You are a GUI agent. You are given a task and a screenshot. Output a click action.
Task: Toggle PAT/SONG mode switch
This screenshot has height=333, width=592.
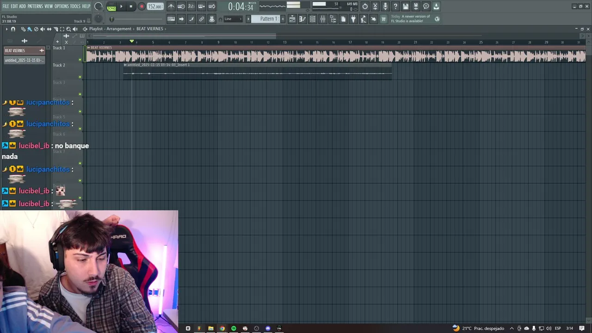click(x=111, y=7)
